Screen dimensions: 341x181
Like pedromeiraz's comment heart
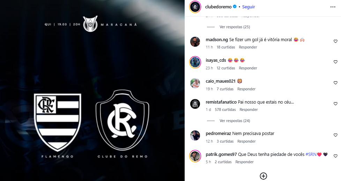pos(335,135)
